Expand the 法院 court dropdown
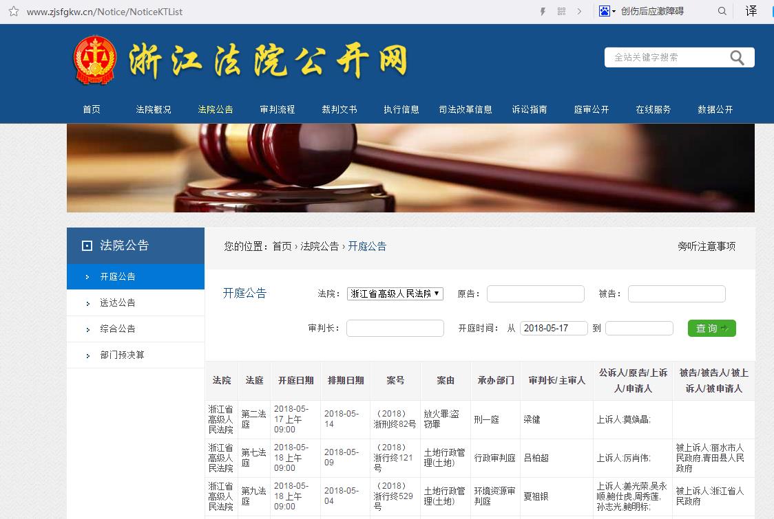This screenshot has height=519, width=774. click(395, 294)
